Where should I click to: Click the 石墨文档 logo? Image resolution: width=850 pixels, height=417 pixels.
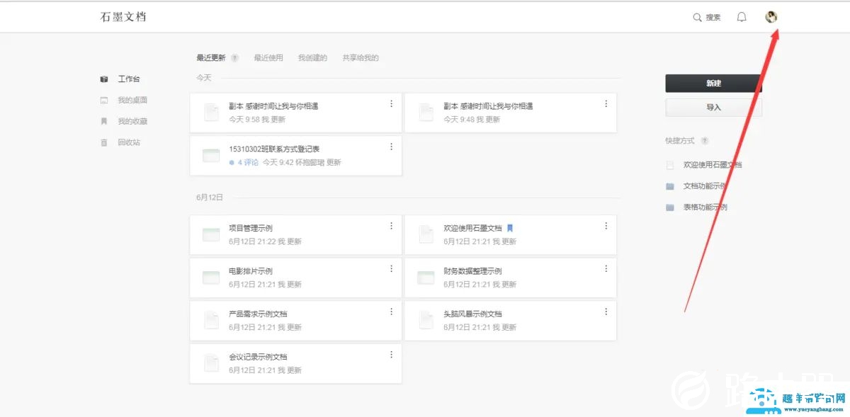click(x=123, y=17)
